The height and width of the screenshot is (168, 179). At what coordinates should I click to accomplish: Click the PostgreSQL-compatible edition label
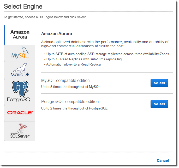[70, 102]
